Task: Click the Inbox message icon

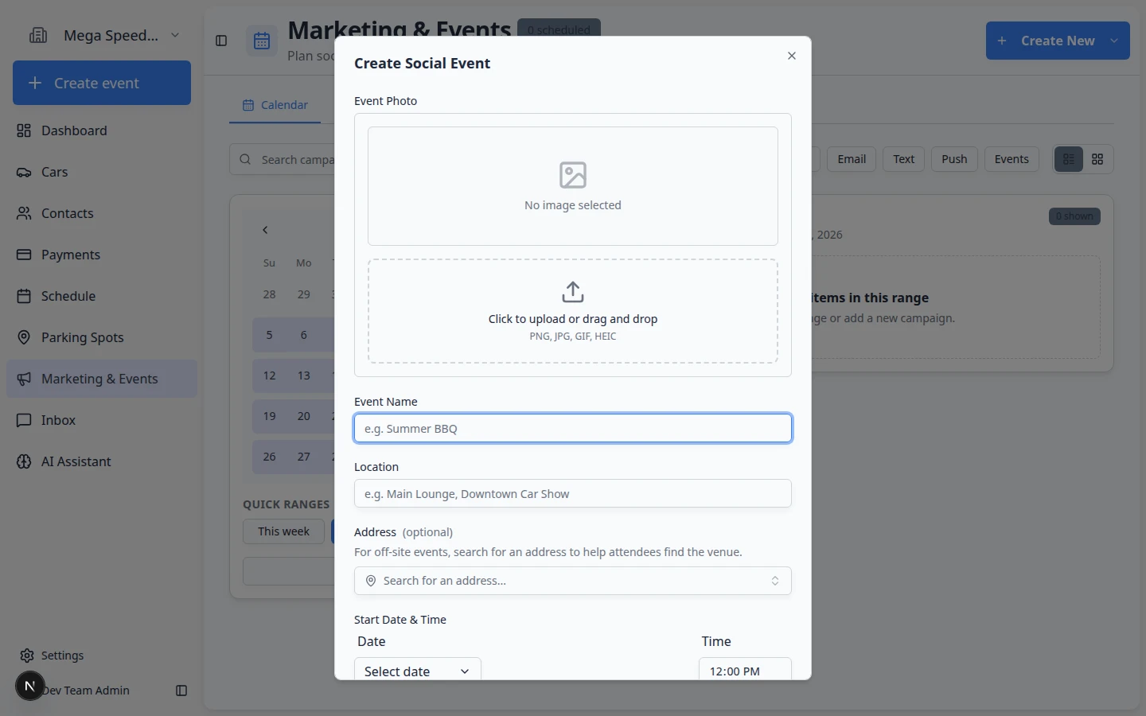Action: [24, 420]
